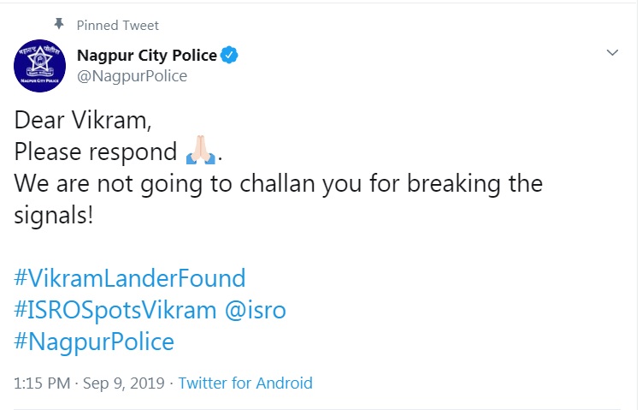Expand the tweet options chevron menu
642x410 pixels.
(x=612, y=52)
